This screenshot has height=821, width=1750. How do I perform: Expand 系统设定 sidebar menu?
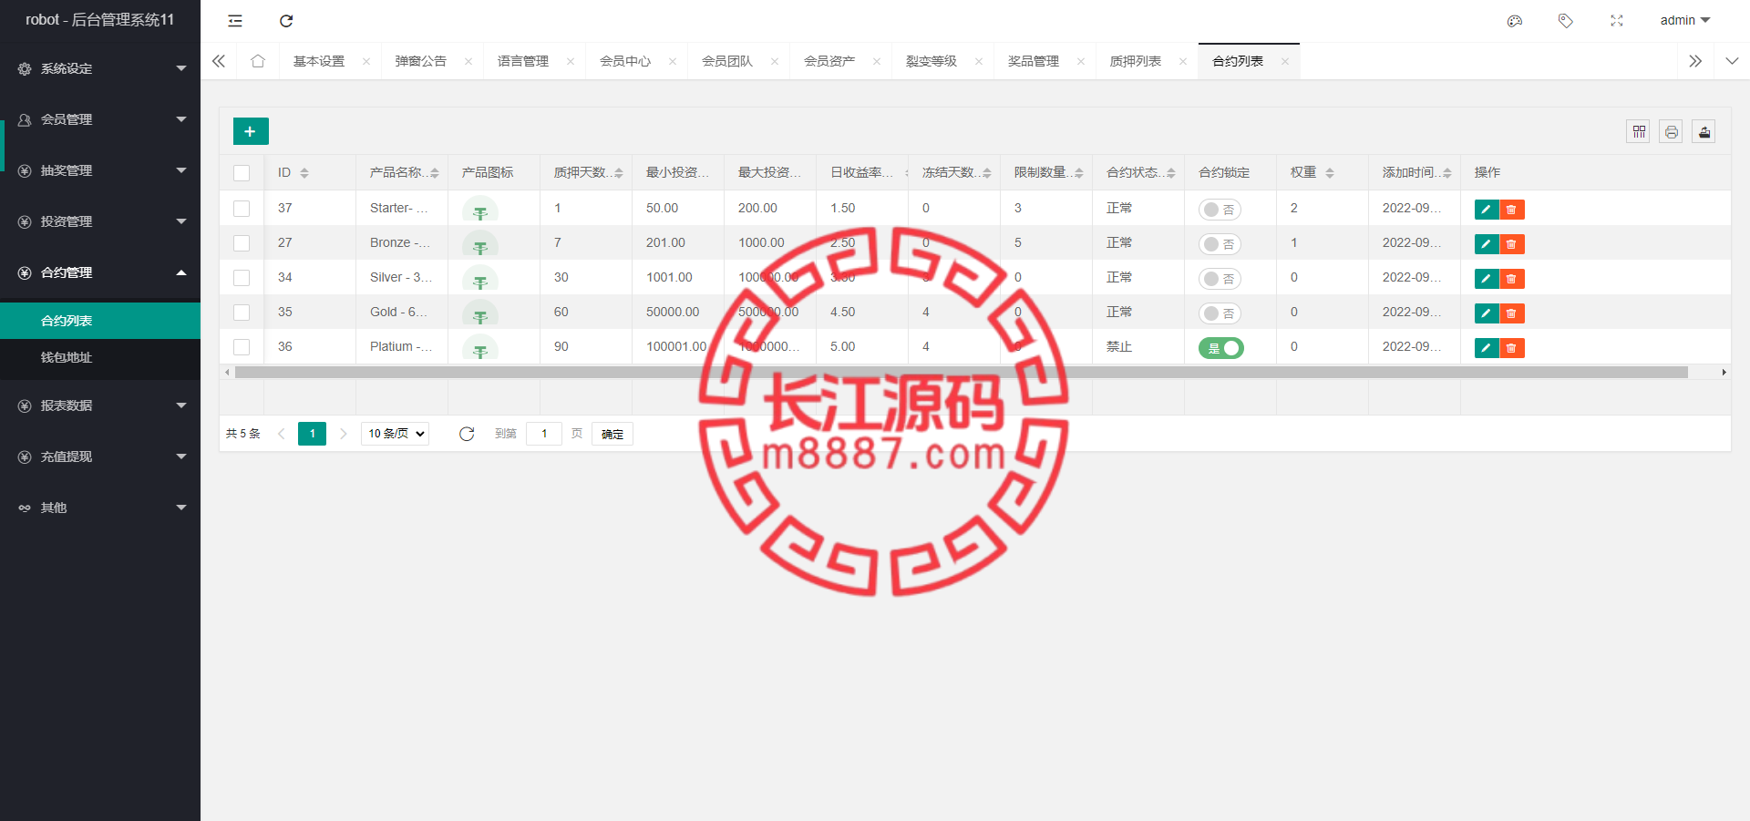click(100, 68)
